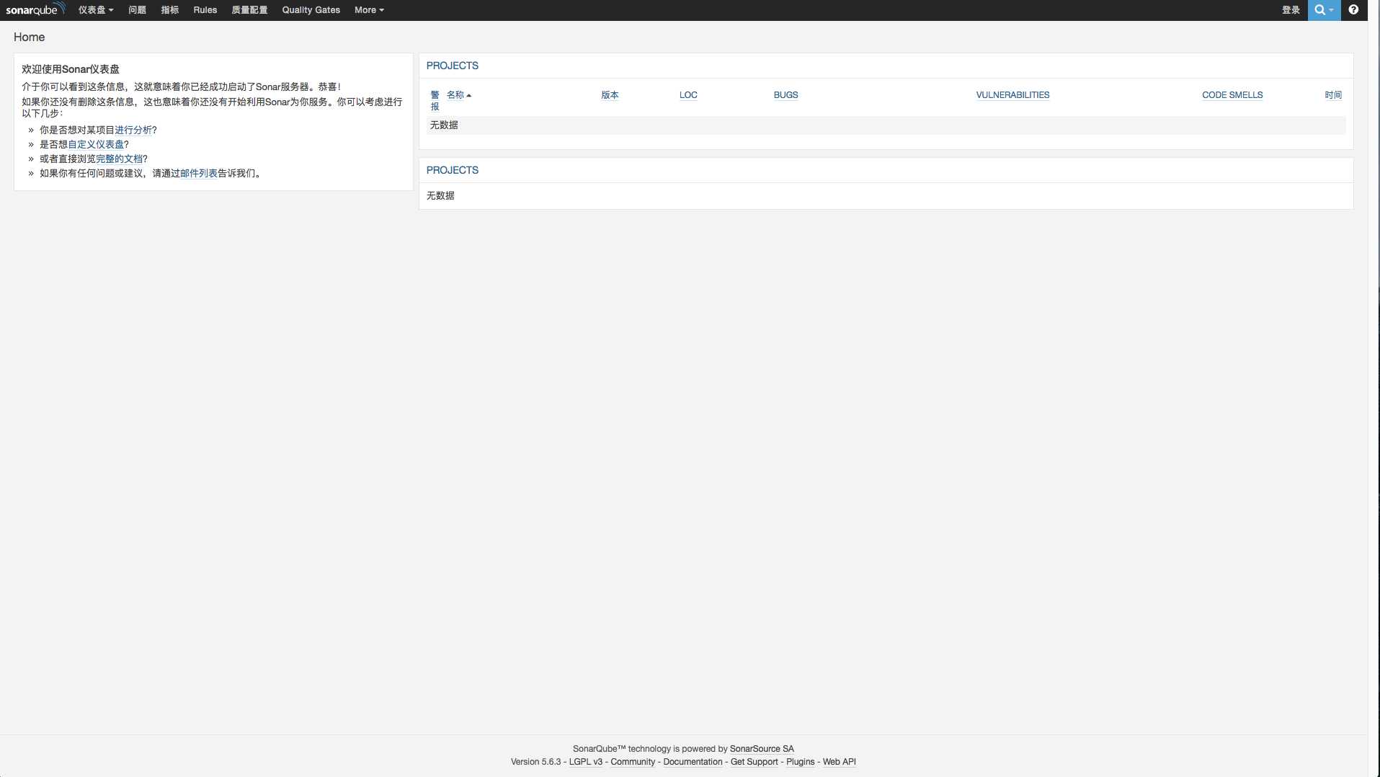Open the 问题 menu item
Screen dimensions: 1380x777
pos(137,10)
